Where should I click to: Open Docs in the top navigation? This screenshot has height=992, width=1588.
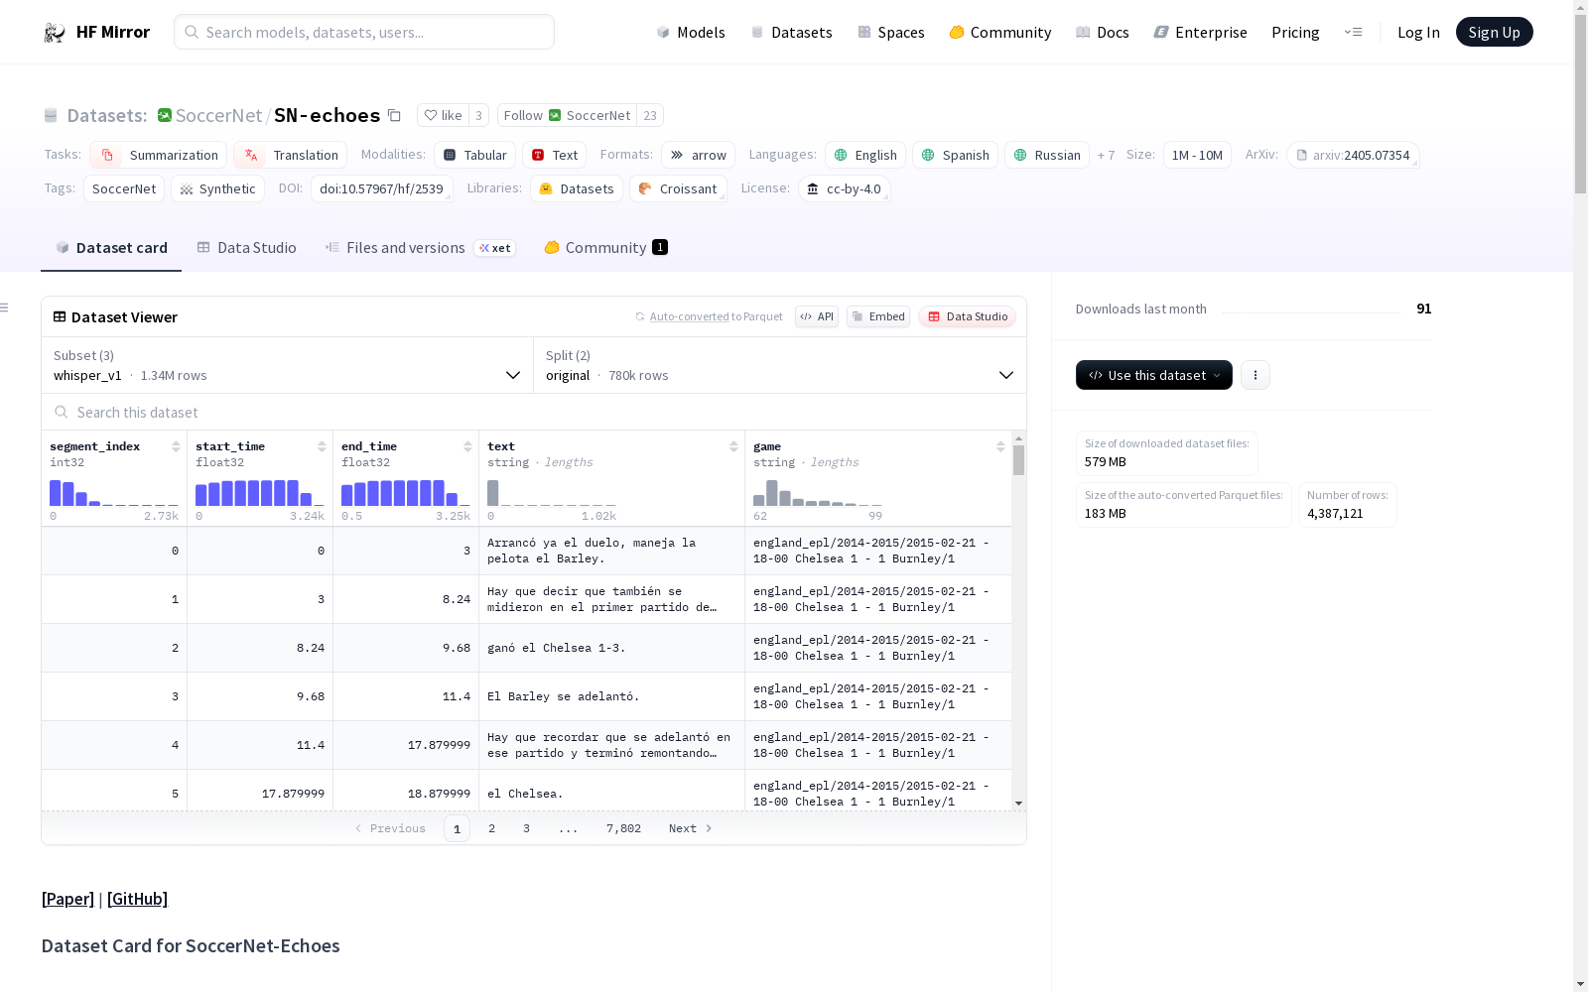coord(1103,32)
